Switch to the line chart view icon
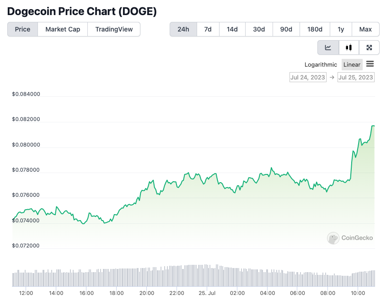Viewport: 386px width, 305px height. [x=328, y=47]
